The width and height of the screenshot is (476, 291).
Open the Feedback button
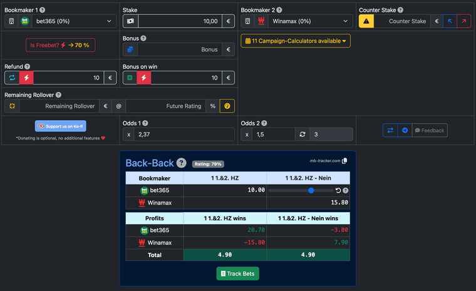point(430,130)
